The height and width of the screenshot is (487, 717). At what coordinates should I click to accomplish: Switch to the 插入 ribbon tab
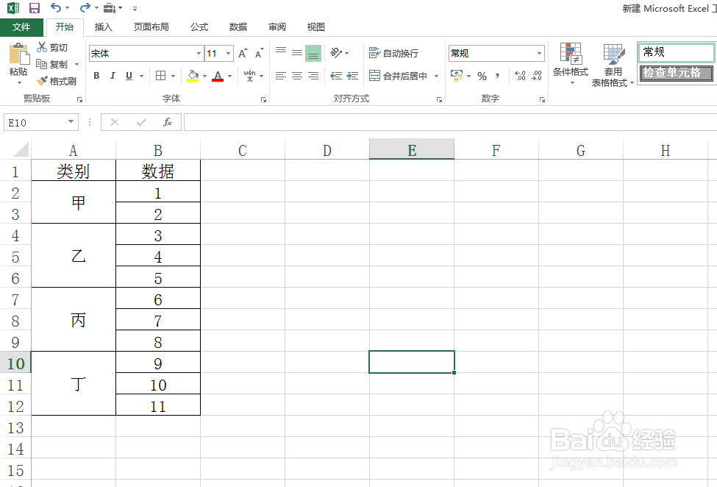click(103, 26)
